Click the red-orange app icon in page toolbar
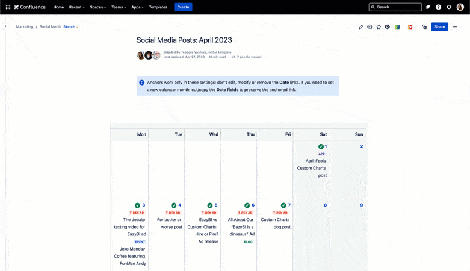The height and width of the screenshot is (271, 470). [x=410, y=26]
